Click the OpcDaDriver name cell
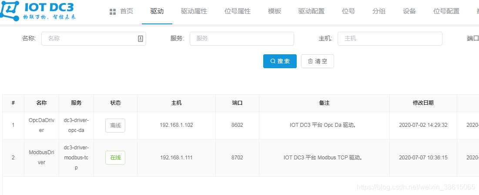Screen dimensions: 479x195 coord(41,125)
